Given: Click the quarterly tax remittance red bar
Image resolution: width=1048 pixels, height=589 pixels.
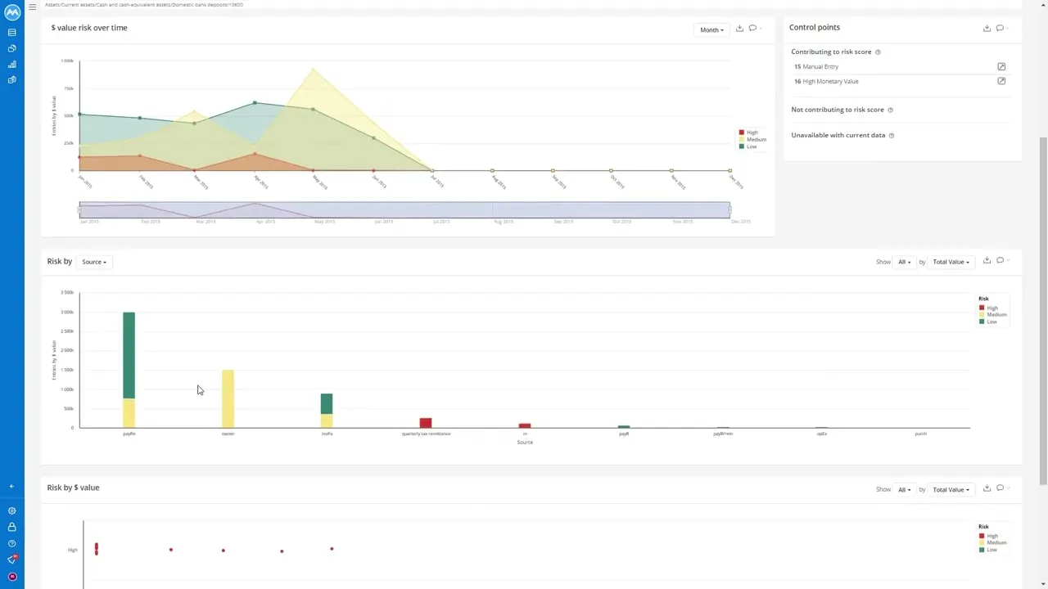Looking at the screenshot, I should pyautogui.click(x=426, y=423).
